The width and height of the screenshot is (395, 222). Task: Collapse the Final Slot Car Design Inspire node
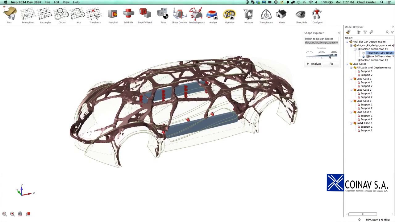tap(347, 42)
